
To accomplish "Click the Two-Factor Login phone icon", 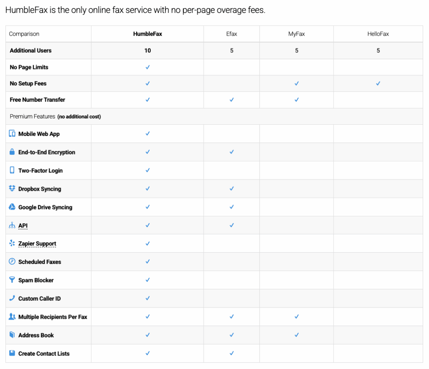I will pyautogui.click(x=12, y=170).
